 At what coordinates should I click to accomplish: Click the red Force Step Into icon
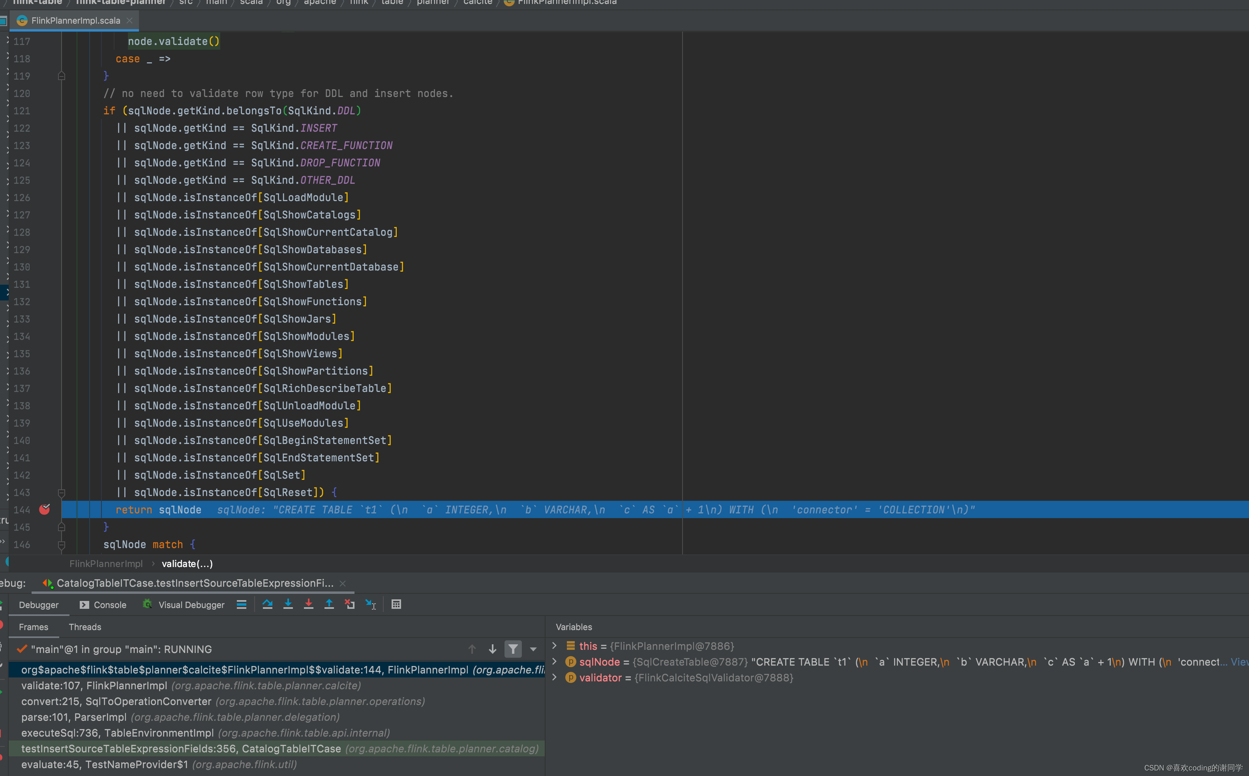[x=308, y=604]
